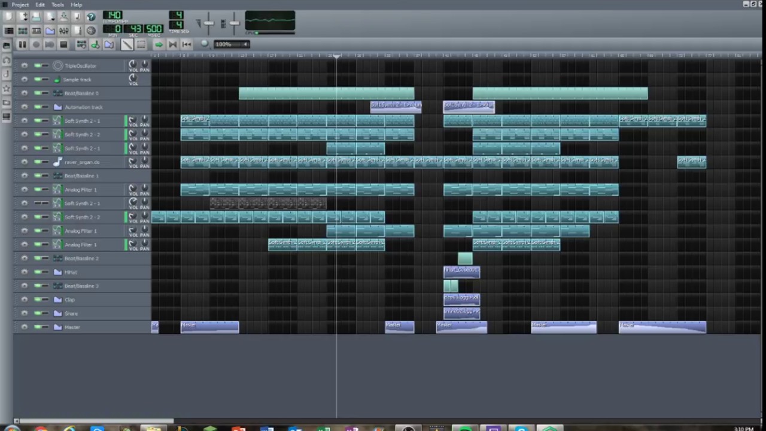Click record-while-playing button
This screenshot has width=766, height=431.
(x=50, y=45)
